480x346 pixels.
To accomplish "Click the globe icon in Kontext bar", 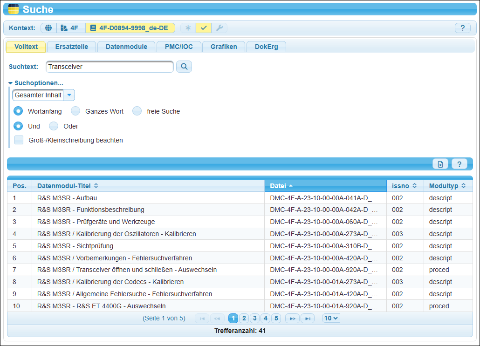I will [x=48, y=28].
